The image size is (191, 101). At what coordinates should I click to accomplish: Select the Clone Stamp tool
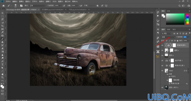(x=2, y=42)
